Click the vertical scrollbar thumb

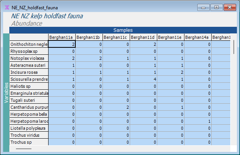(x=234, y=47)
